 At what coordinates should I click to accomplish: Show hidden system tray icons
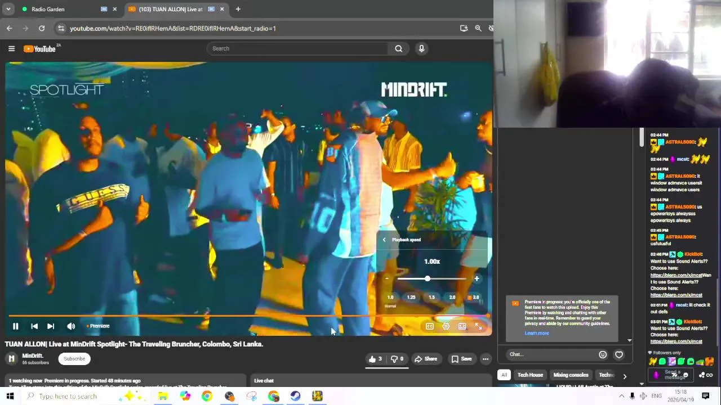coord(621,396)
